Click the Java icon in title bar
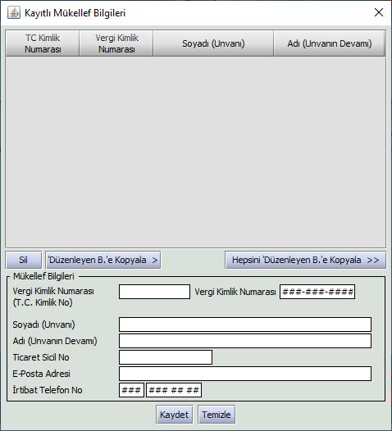Screen dimensions: 392x431 point(14,12)
